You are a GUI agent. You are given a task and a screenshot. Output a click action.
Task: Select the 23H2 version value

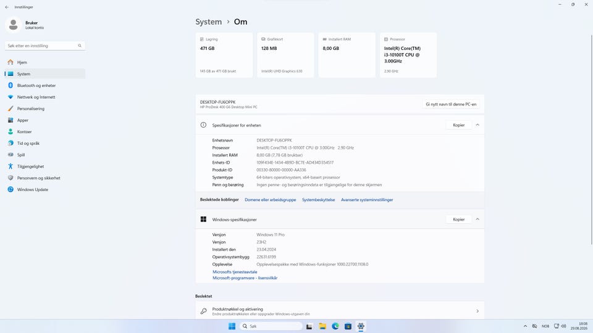[261, 242]
